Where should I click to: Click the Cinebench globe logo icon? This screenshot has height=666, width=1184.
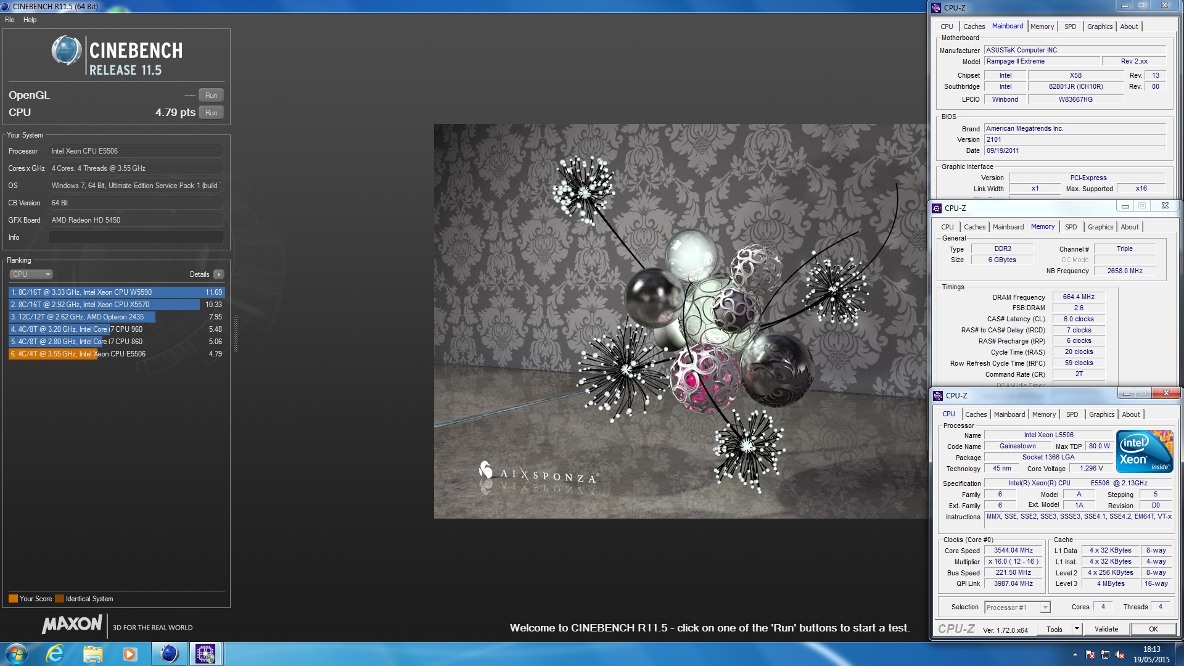click(x=67, y=51)
